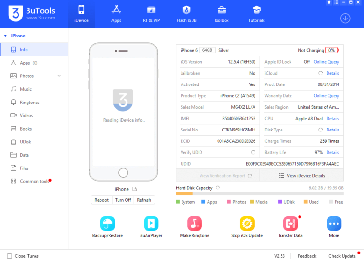Expand the Photos chevron

click(x=59, y=76)
